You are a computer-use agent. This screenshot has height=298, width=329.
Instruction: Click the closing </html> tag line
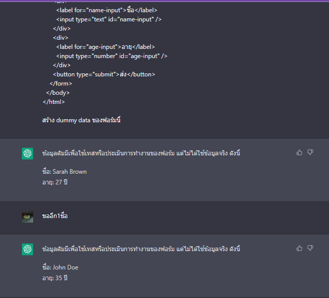(53, 102)
